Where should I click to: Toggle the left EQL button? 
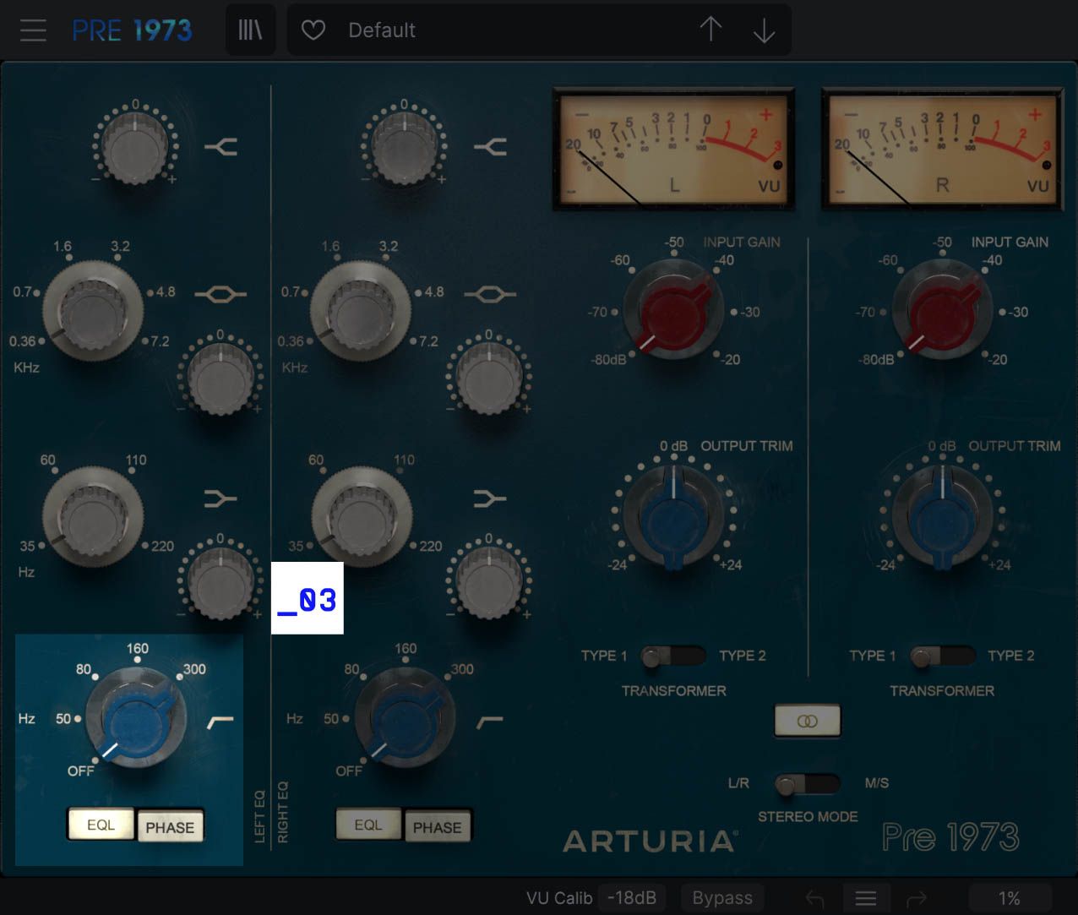tap(101, 825)
